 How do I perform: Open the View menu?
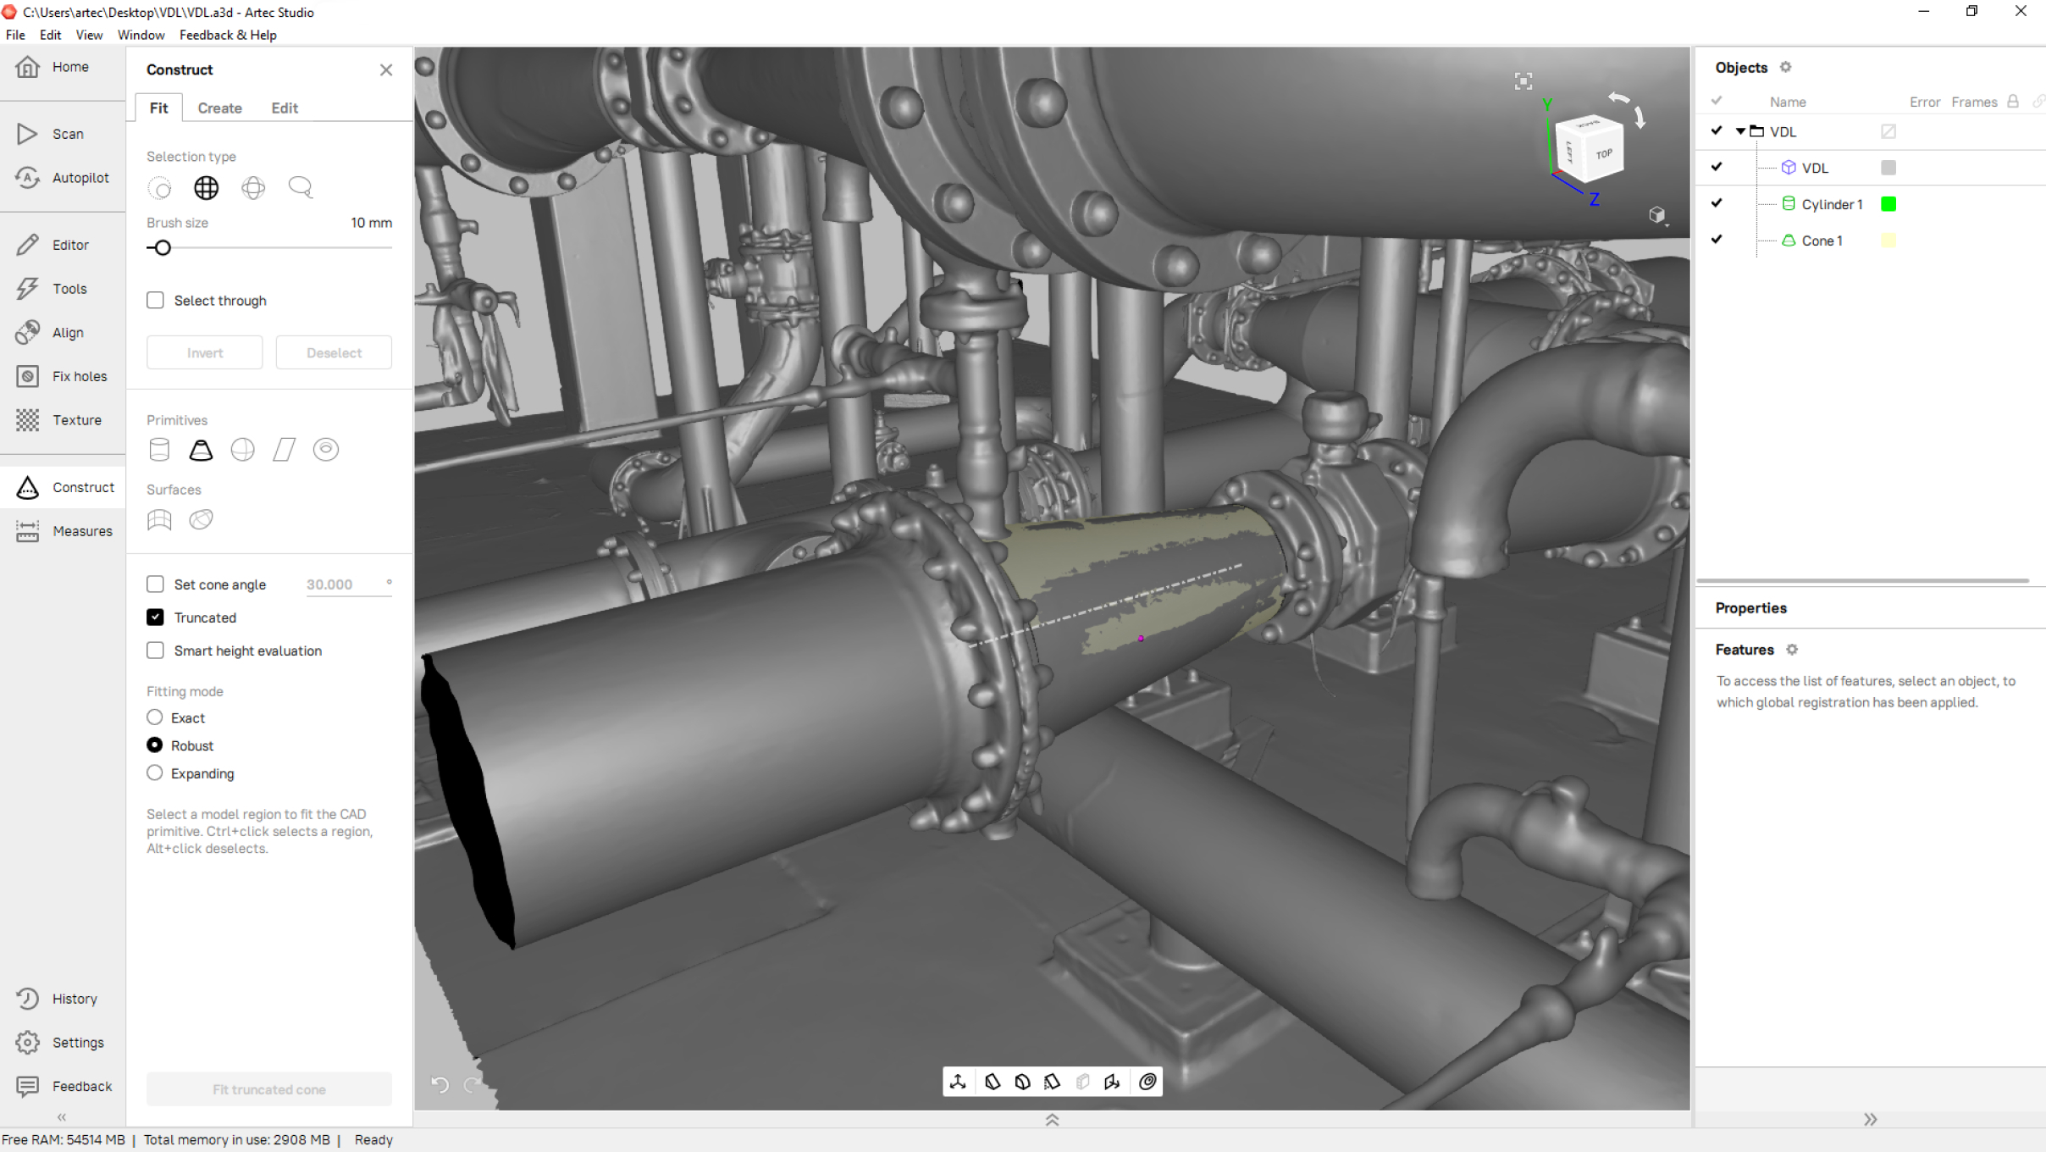[89, 35]
